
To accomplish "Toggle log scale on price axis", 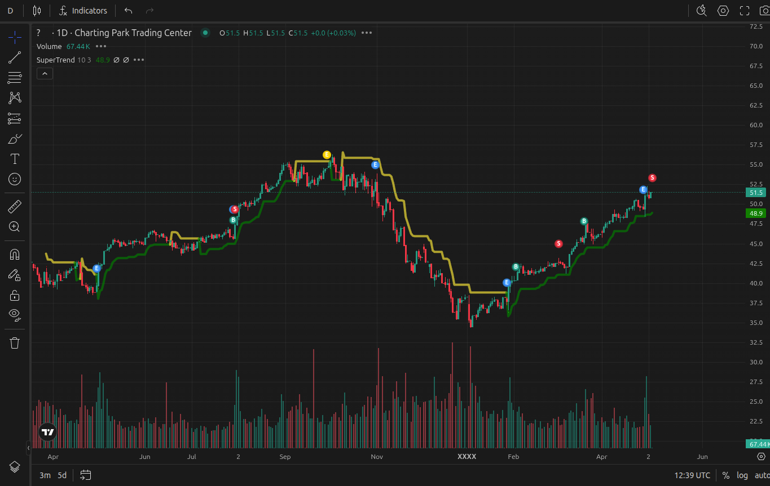I will (742, 475).
